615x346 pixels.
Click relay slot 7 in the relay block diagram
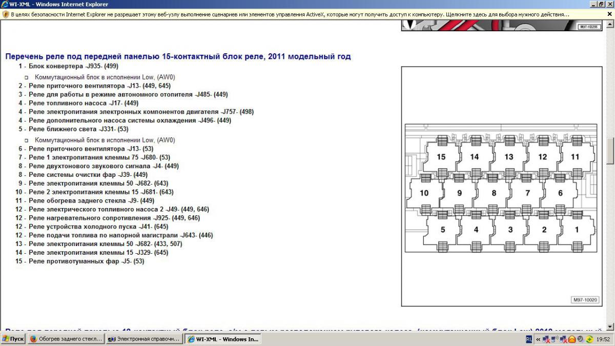(527, 193)
